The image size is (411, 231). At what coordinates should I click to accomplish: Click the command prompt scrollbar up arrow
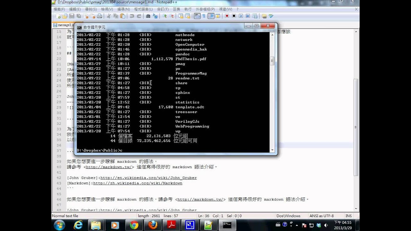click(273, 34)
